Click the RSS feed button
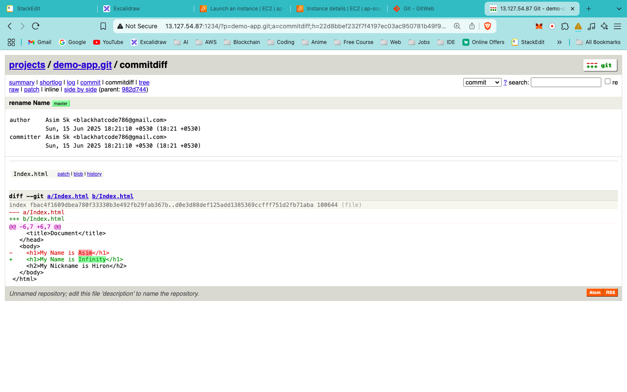This screenshot has height=392, width=627. tap(610, 293)
